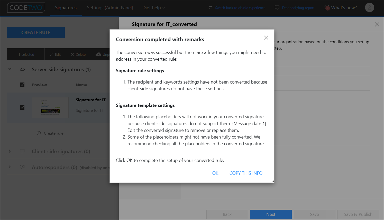This screenshot has width=384, height=220.
Task: Open the Feedback/bug report speech bubble icon
Action: click(277, 7)
